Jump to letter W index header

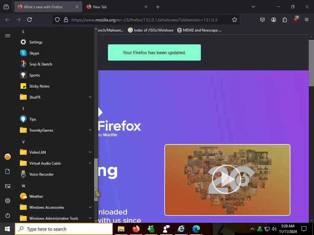coord(23,186)
